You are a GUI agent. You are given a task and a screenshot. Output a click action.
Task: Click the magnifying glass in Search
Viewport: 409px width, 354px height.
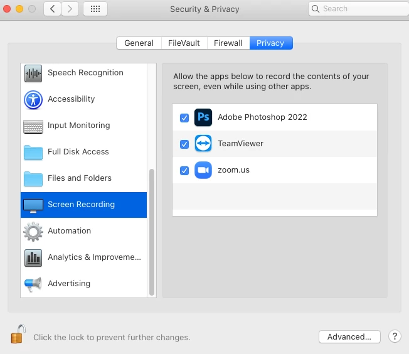point(316,9)
